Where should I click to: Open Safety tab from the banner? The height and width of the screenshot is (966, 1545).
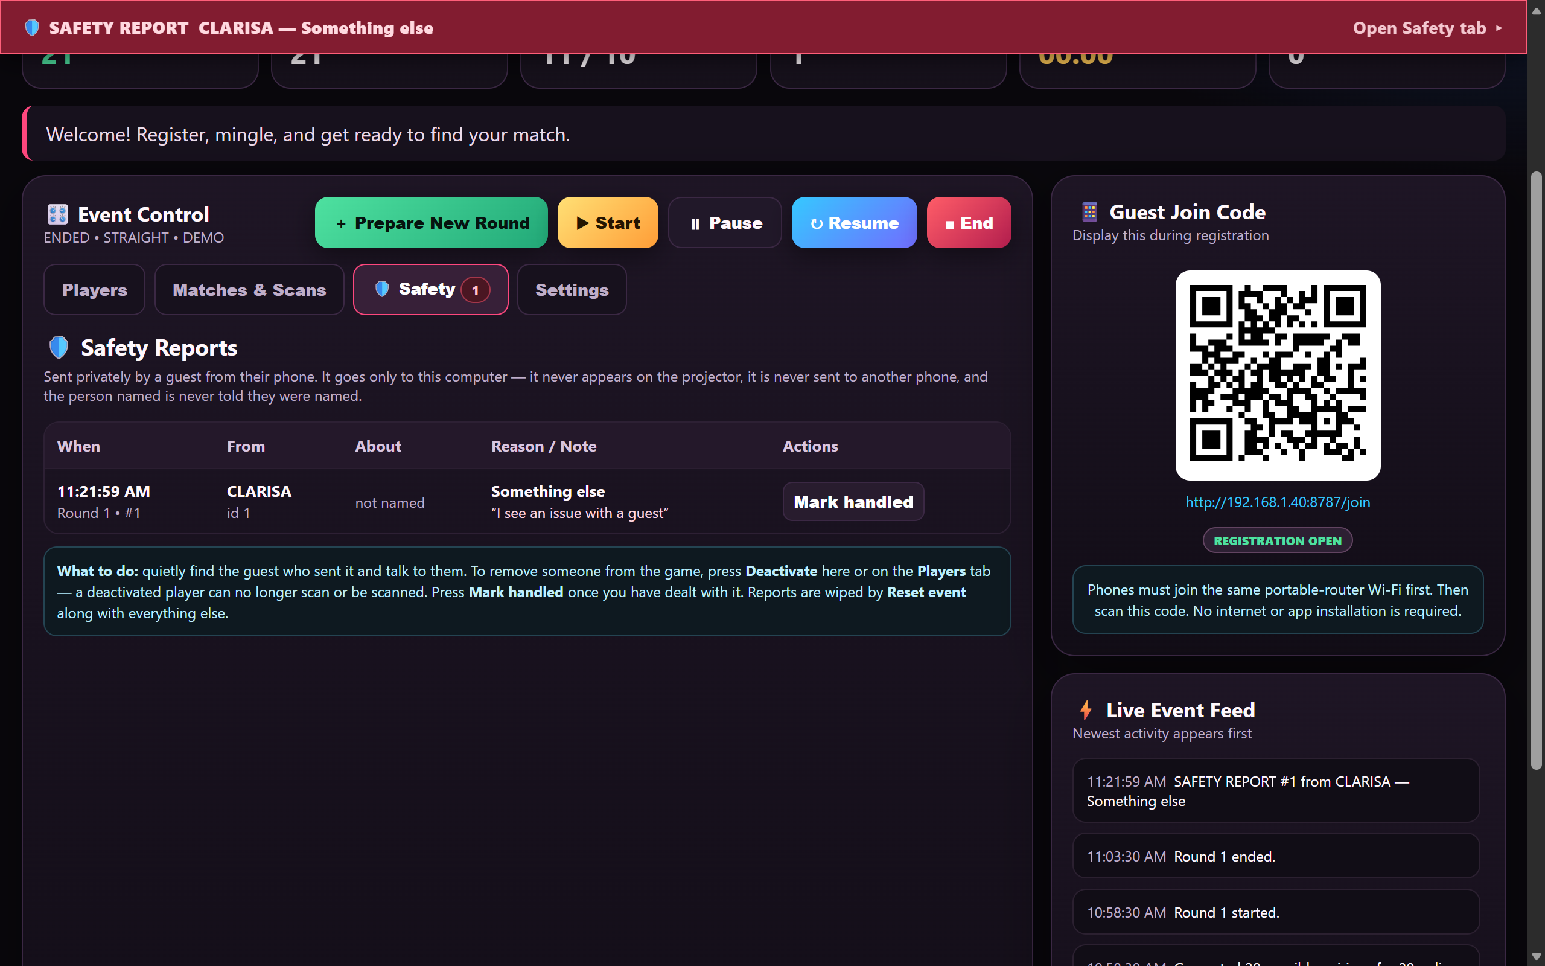click(x=1427, y=28)
